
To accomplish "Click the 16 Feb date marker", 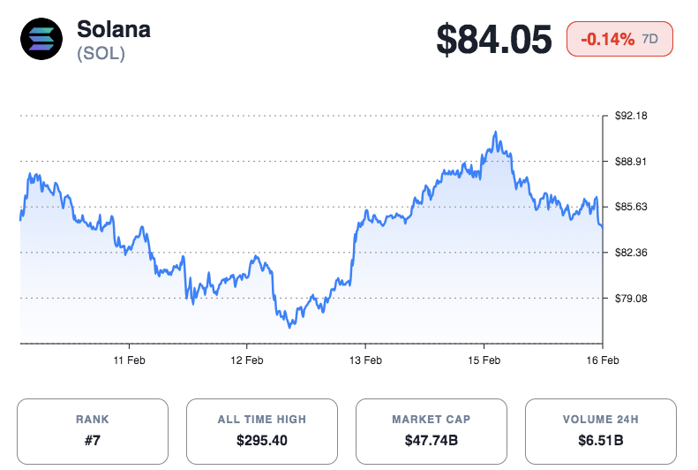I will click(x=602, y=360).
